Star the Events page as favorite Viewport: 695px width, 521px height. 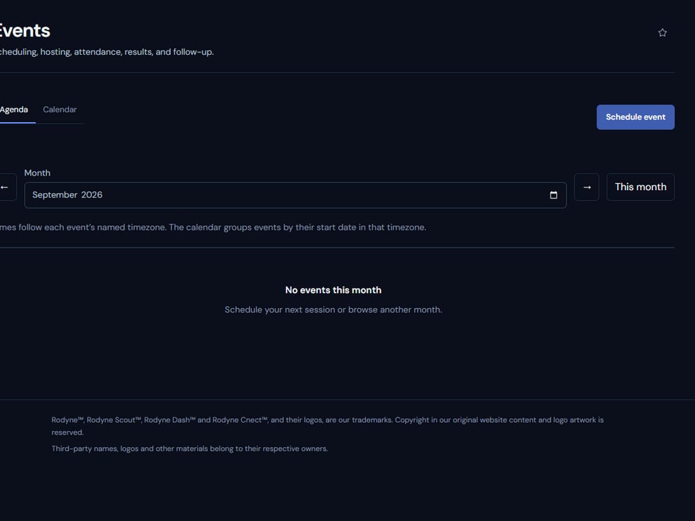click(x=662, y=32)
